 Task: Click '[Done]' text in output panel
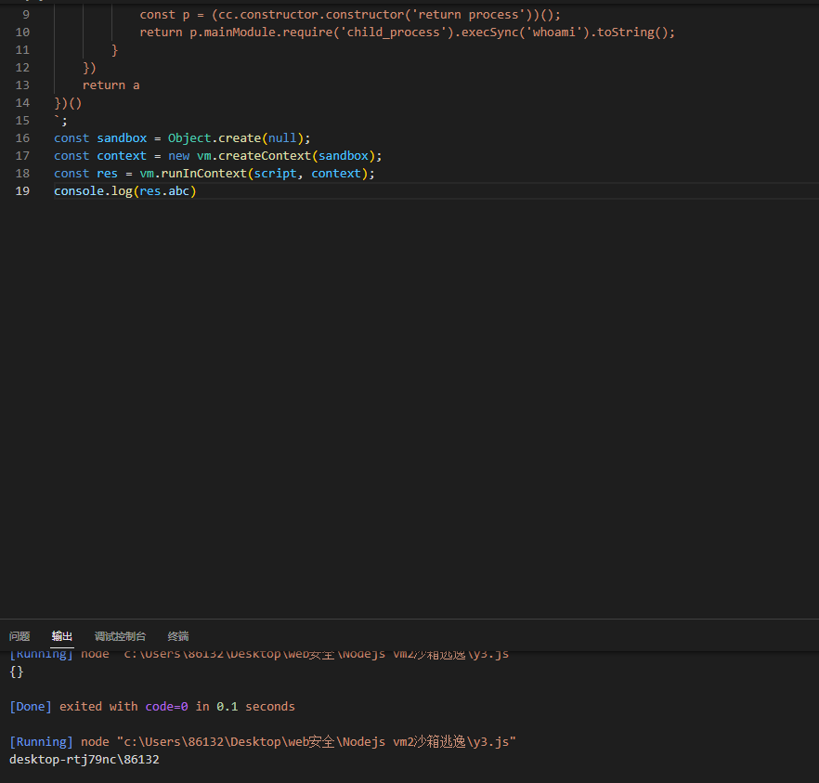31,707
